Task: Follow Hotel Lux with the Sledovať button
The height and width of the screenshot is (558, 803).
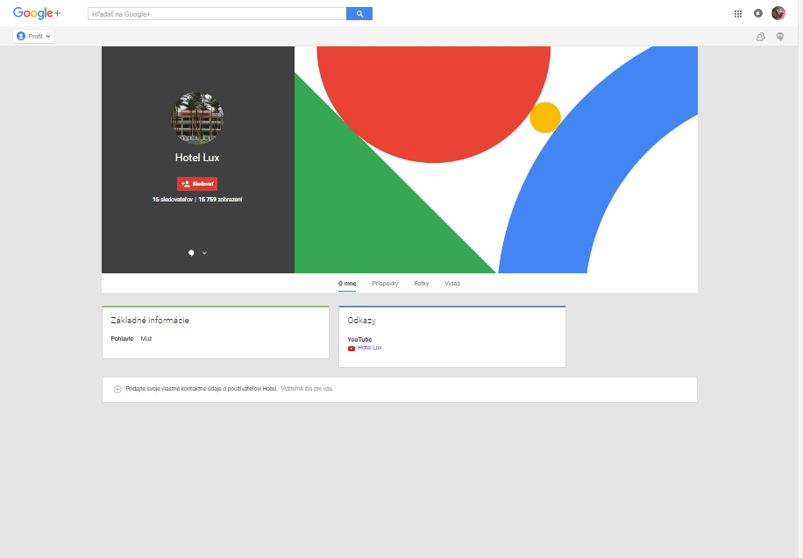Action: pyautogui.click(x=197, y=184)
